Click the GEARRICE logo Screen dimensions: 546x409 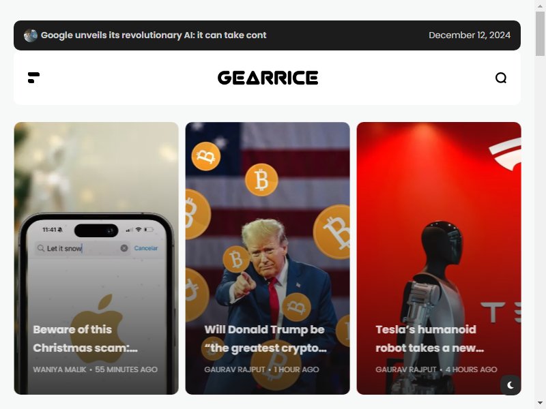[268, 78]
